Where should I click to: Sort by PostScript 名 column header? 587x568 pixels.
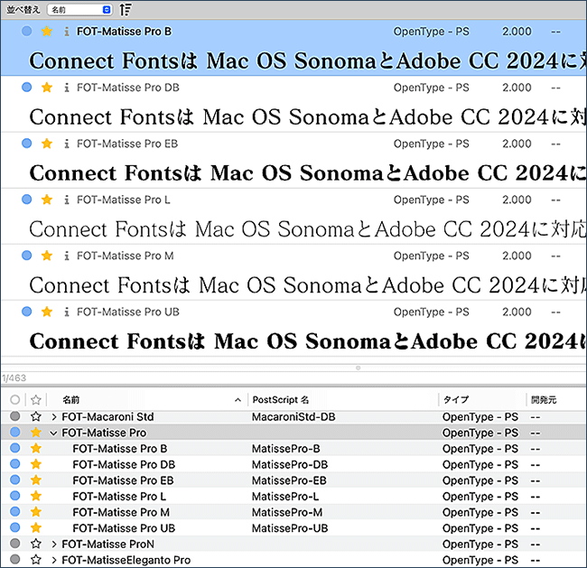(x=280, y=400)
